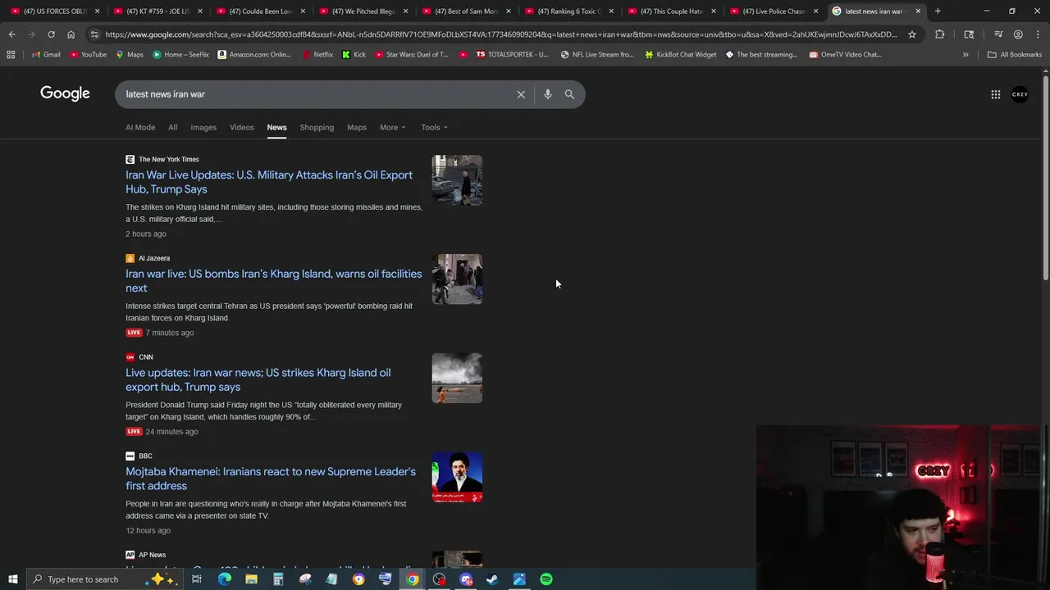Open CNN live updates Iran war headline
This screenshot has height=590, width=1050.
[x=258, y=379]
